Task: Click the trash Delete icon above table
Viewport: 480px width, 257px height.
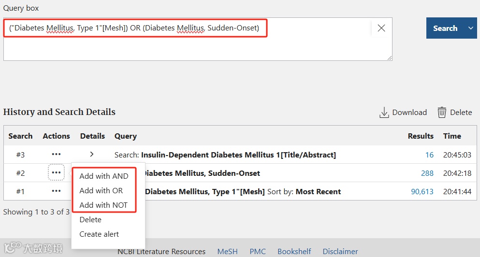Action: (442, 113)
